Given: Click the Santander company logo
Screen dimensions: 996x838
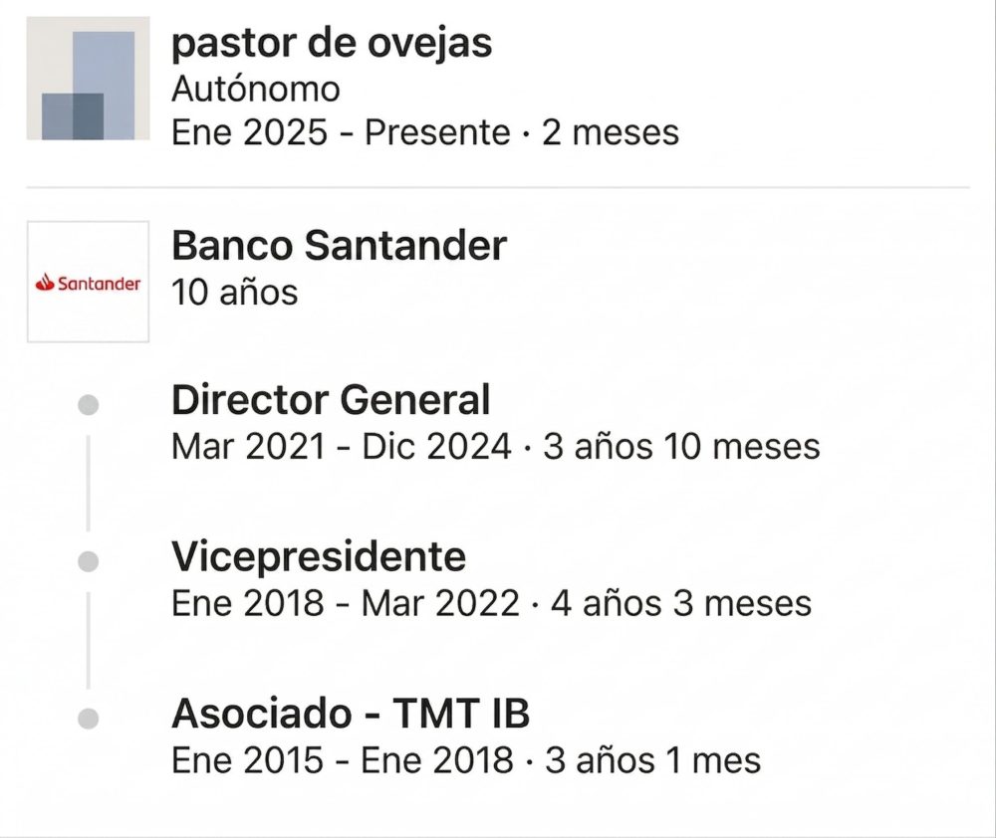Looking at the screenshot, I should tap(88, 280).
